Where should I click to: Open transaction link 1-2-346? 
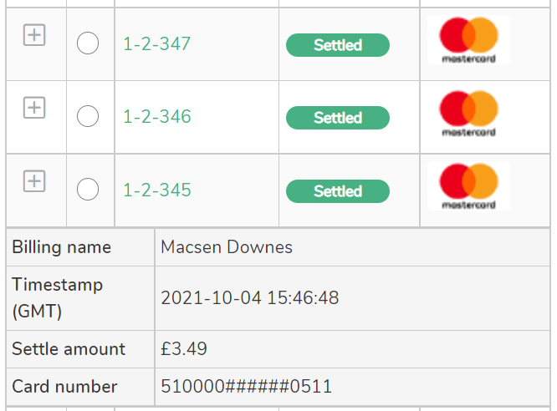pos(157,117)
